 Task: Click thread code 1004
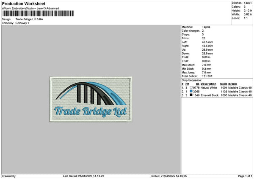pyautogui.click(x=224, y=88)
